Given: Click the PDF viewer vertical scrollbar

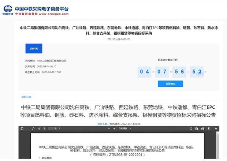Looking at the screenshot, I should coord(218,145).
